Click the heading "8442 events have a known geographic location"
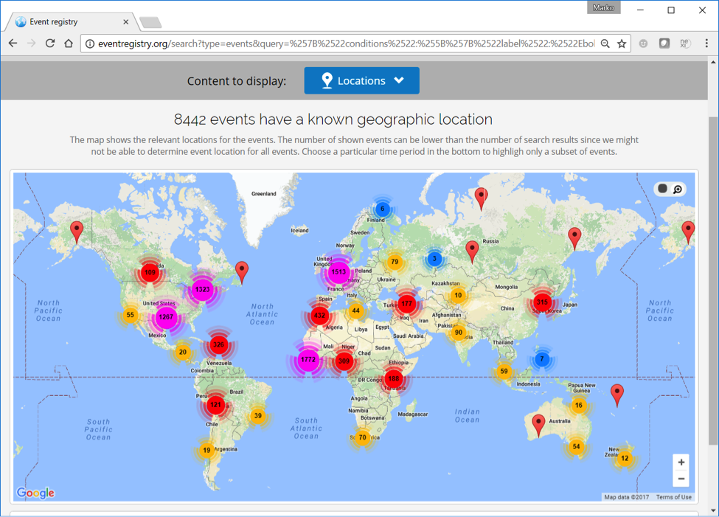Image resolution: width=719 pixels, height=517 pixels. 333,119
